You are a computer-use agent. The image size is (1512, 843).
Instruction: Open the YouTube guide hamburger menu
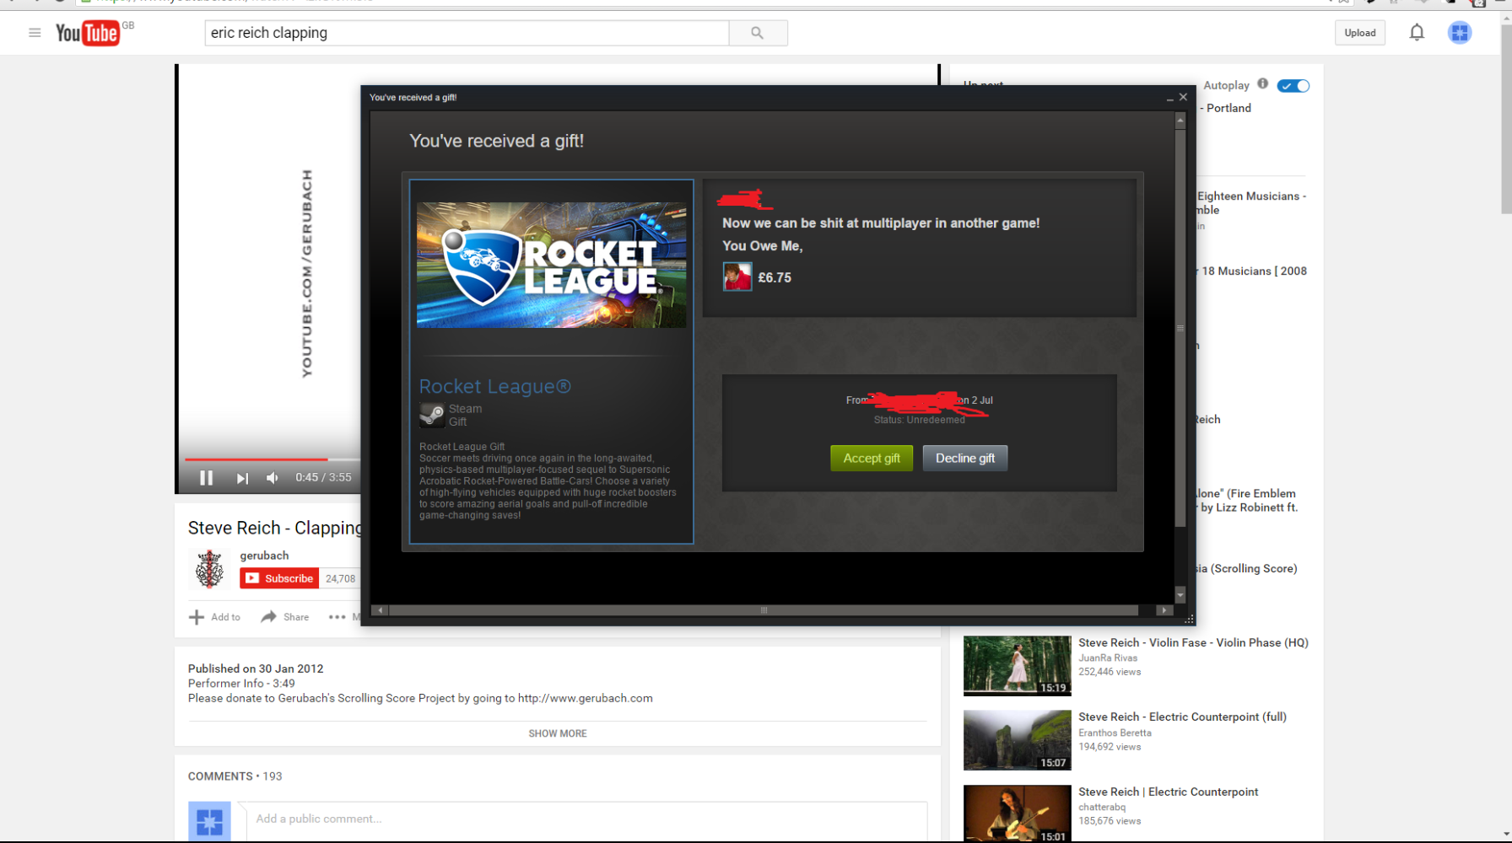coord(35,33)
